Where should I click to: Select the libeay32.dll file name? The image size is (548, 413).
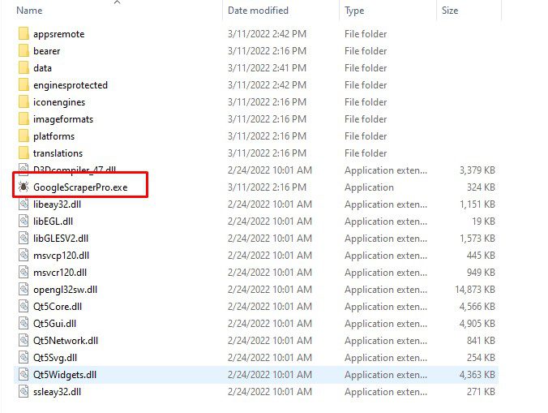[x=57, y=204]
